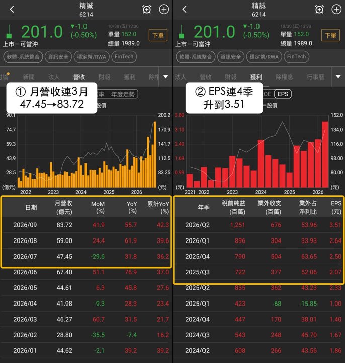Select the 2026/Q1 earnings row
Viewport: 345px width, 363px height.
(x=258, y=240)
